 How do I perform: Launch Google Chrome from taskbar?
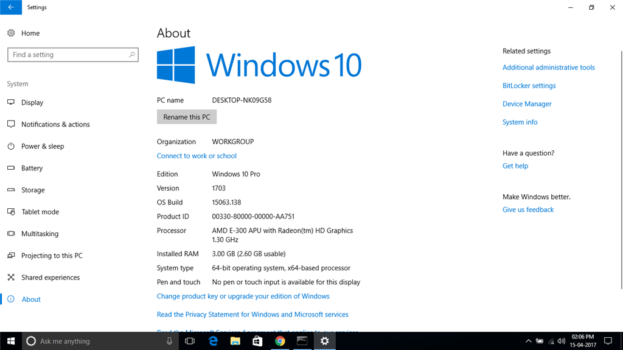coord(280,341)
